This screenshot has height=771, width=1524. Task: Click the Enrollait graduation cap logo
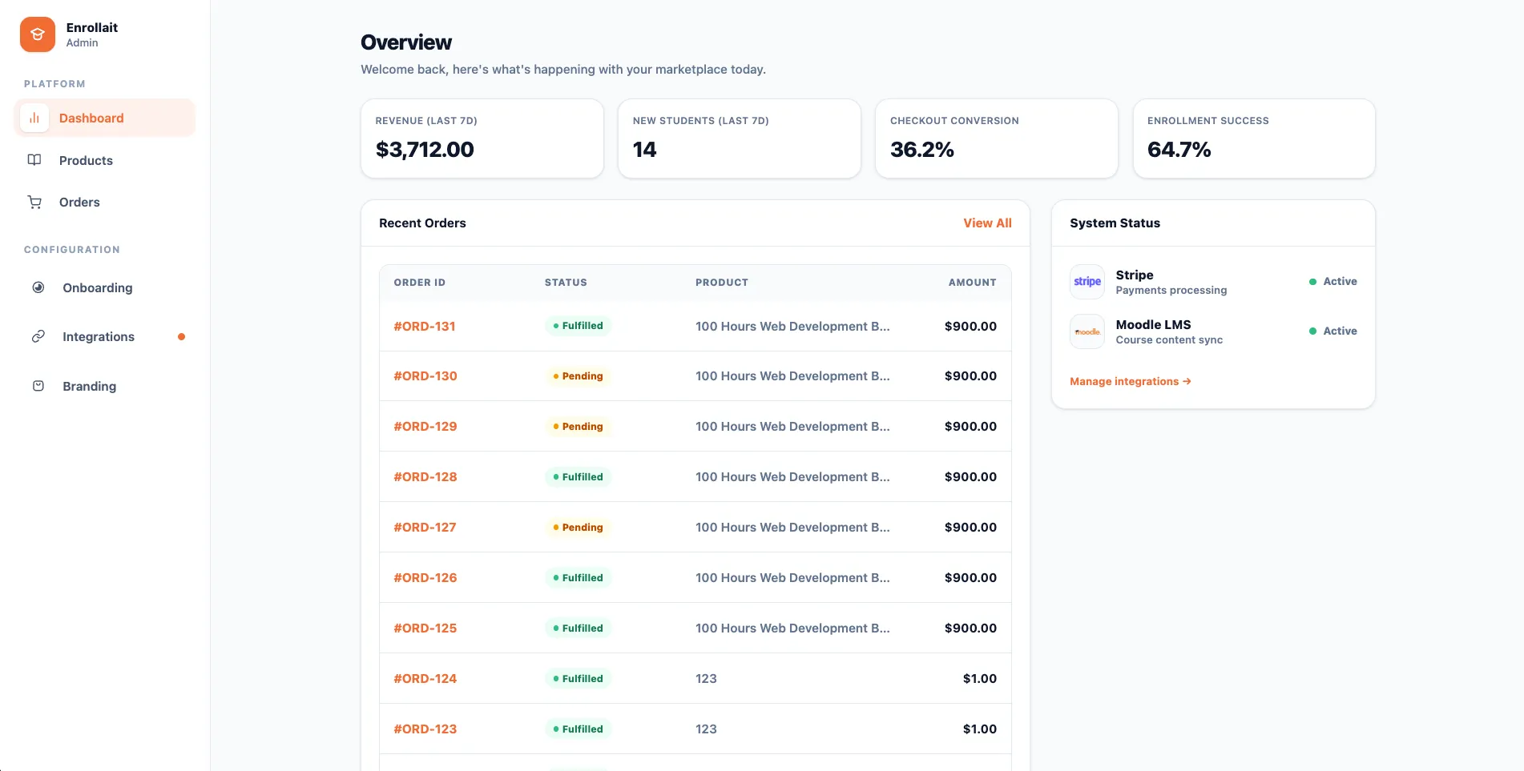tap(37, 34)
